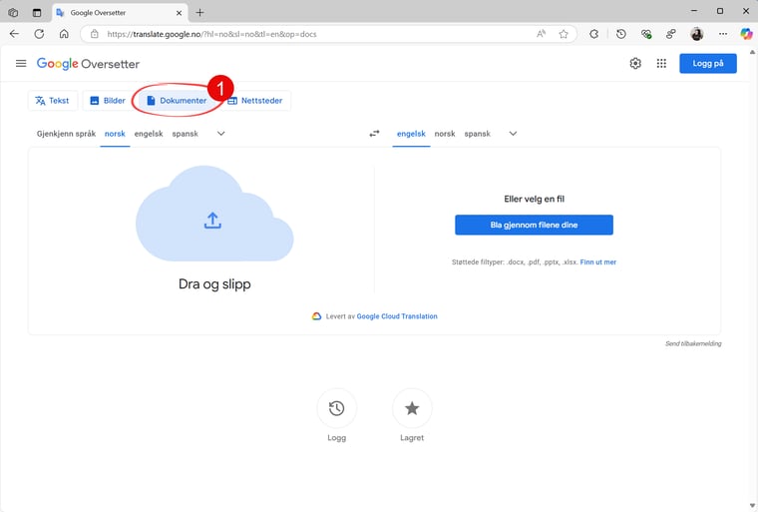The width and height of the screenshot is (758, 512).
Task: Click the Dra og slipp text
Action: (214, 284)
